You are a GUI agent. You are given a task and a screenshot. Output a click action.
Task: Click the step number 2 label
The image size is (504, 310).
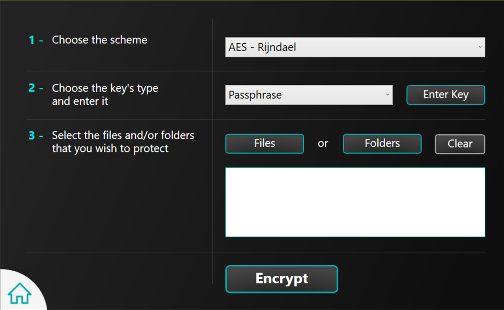32,88
